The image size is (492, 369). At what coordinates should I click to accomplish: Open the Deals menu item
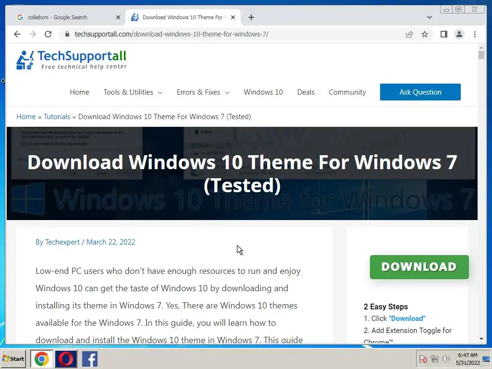(x=306, y=92)
